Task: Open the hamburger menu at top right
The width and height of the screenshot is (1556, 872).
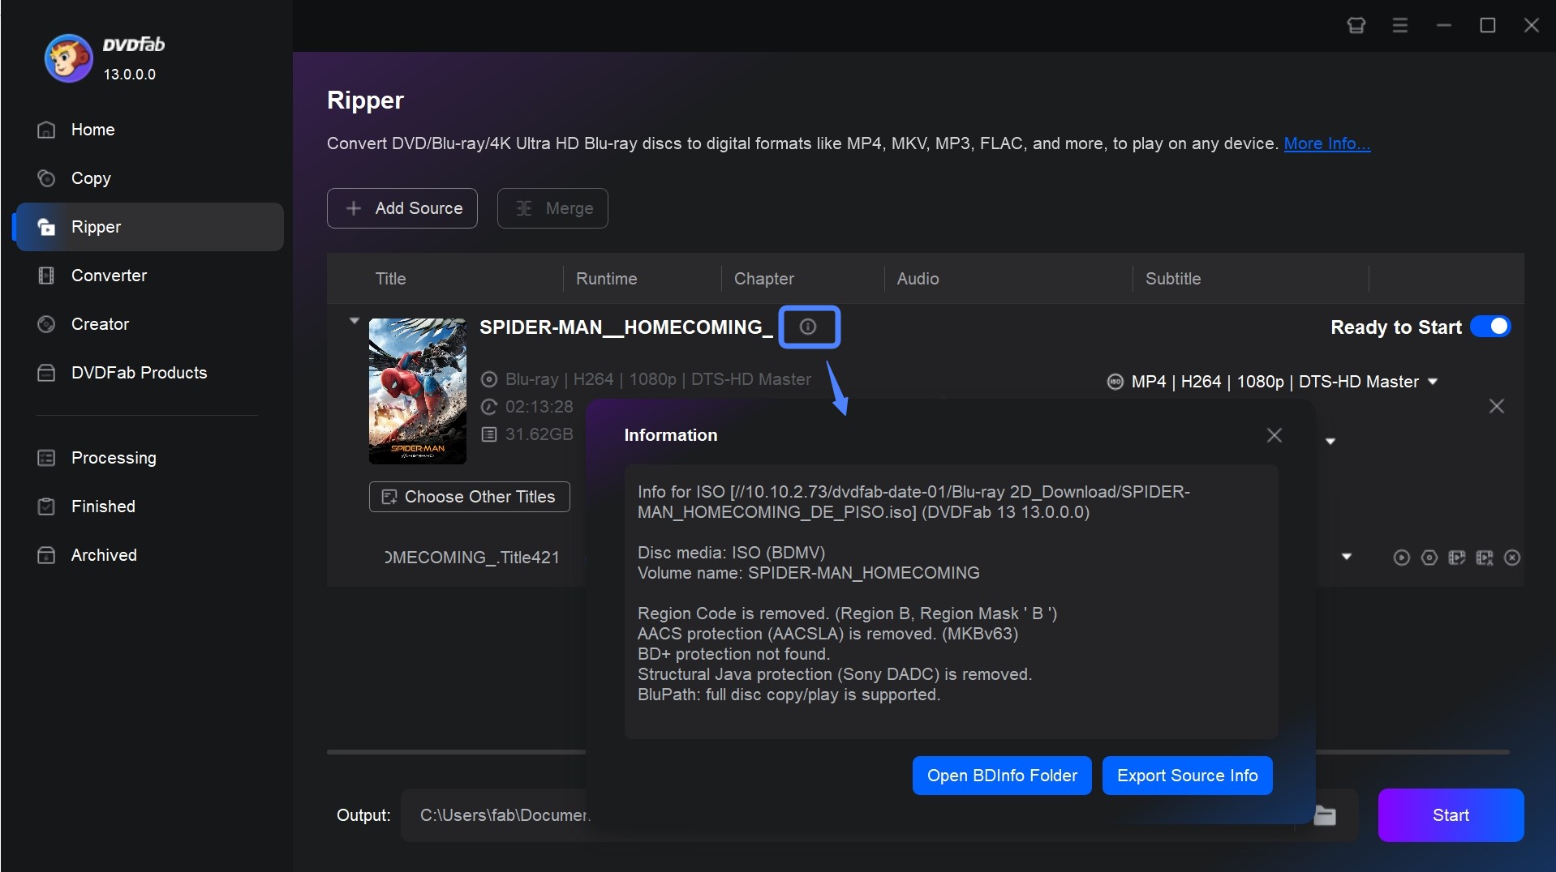Action: pyautogui.click(x=1400, y=25)
